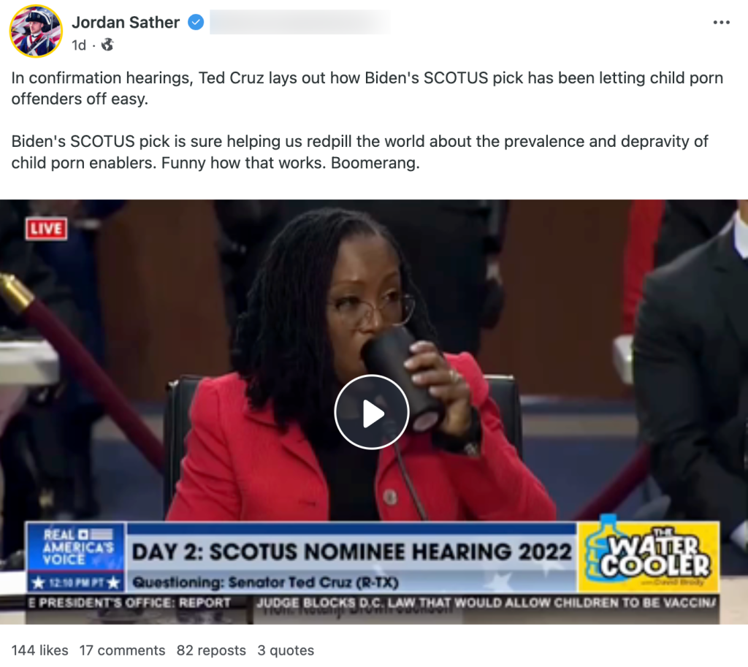748x667 pixels.
Task: Click The Water Cooler show logo
Action: pos(649,557)
